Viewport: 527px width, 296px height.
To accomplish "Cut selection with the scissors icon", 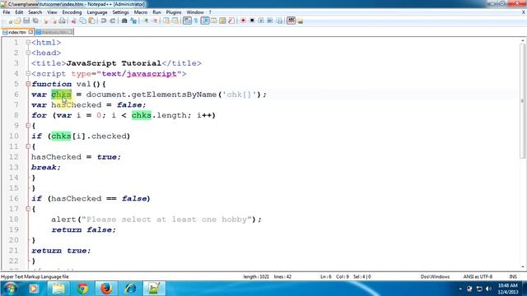I will (x=73, y=21).
